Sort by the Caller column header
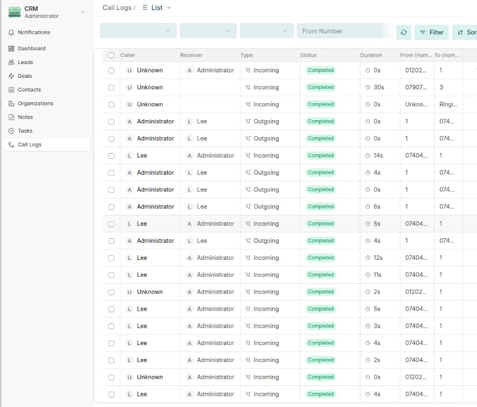The image size is (477, 407). pyautogui.click(x=128, y=55)
